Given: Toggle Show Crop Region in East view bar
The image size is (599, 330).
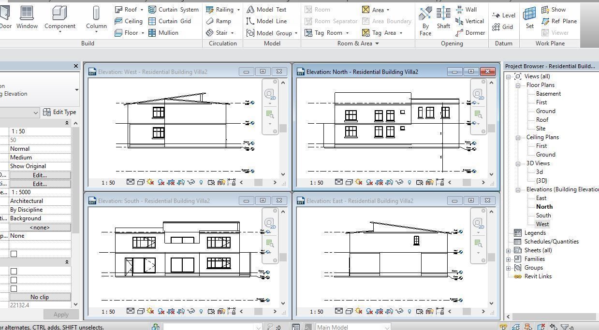Looking at the screenshot, I should point(389,311).
